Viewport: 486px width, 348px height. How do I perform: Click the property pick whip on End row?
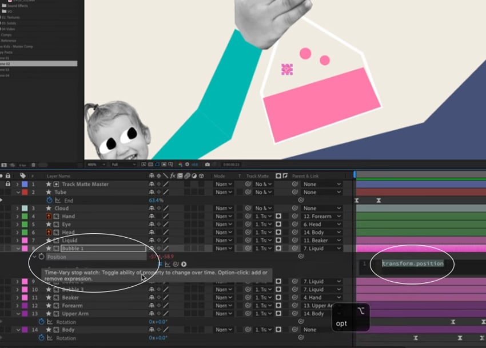coord(301,200)
